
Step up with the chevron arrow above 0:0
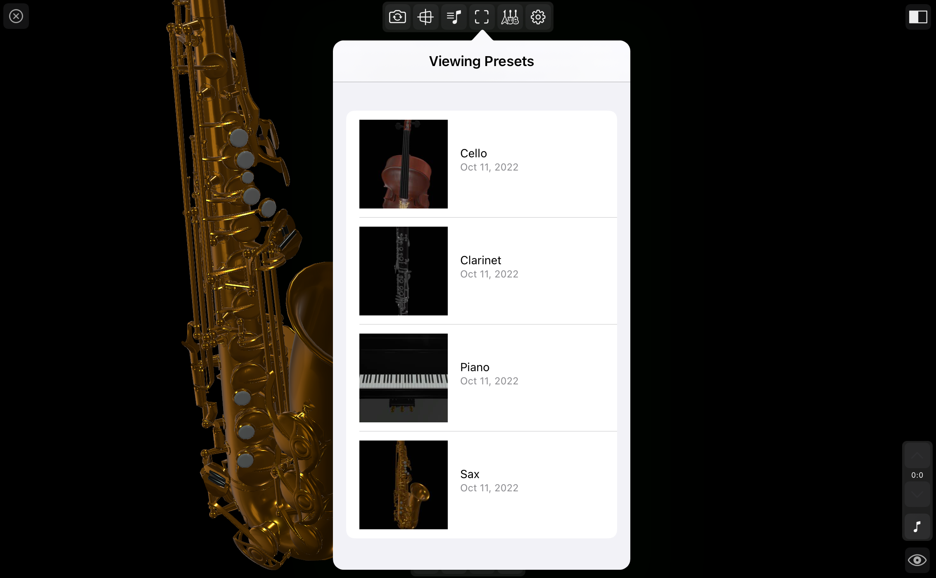point(917,455)
